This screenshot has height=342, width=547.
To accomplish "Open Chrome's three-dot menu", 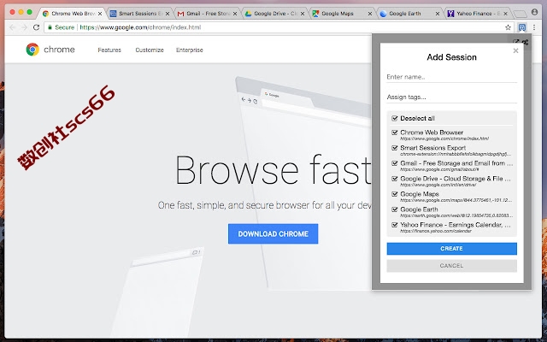I will click(534, 27).
